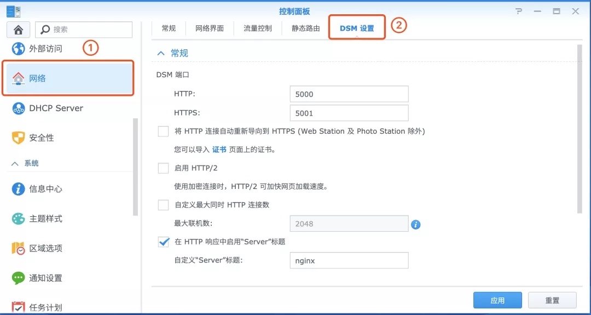591x315 pixels.
Task: Check the 启用 HTTP/2 box
Action: click(163, 168)
